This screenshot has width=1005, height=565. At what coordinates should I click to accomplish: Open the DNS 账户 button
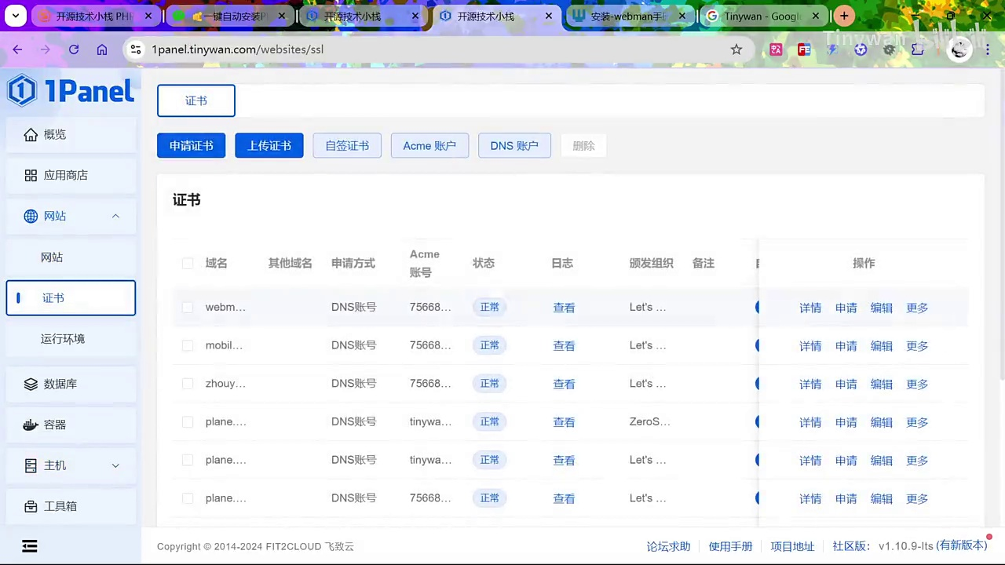click(514, 145)
